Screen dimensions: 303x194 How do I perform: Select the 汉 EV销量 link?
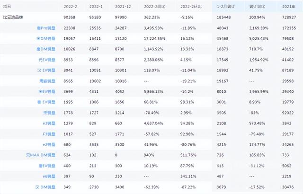click(46, 70)
